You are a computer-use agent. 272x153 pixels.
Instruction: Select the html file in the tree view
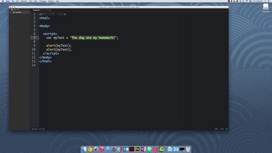click(x=18, y=12)
